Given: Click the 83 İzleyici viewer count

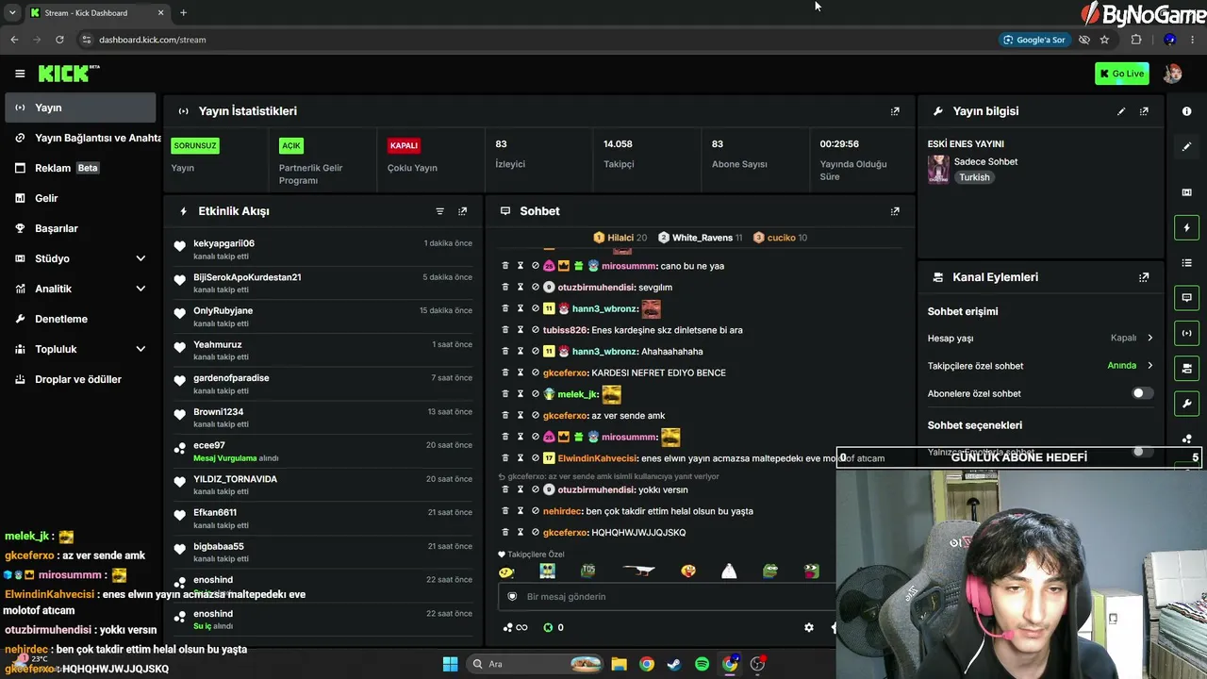Looking at the screenshot, I should click(x=510, y=154).
